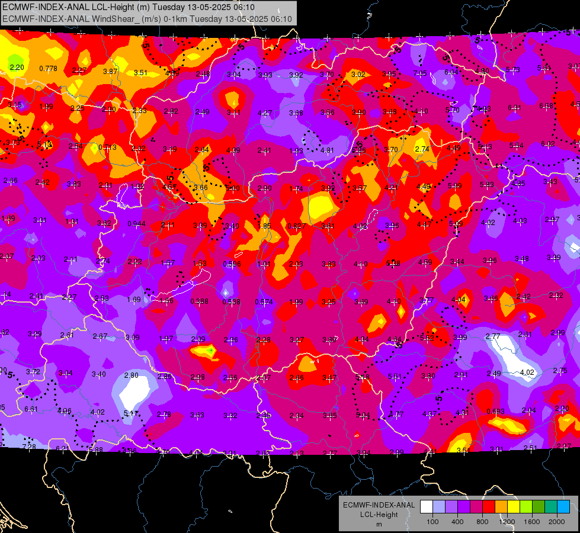Screen dimensions: 580x533
Task: Click the unit label 'm' in the legend
Action: pyautogui.click(x=379, y=524)
